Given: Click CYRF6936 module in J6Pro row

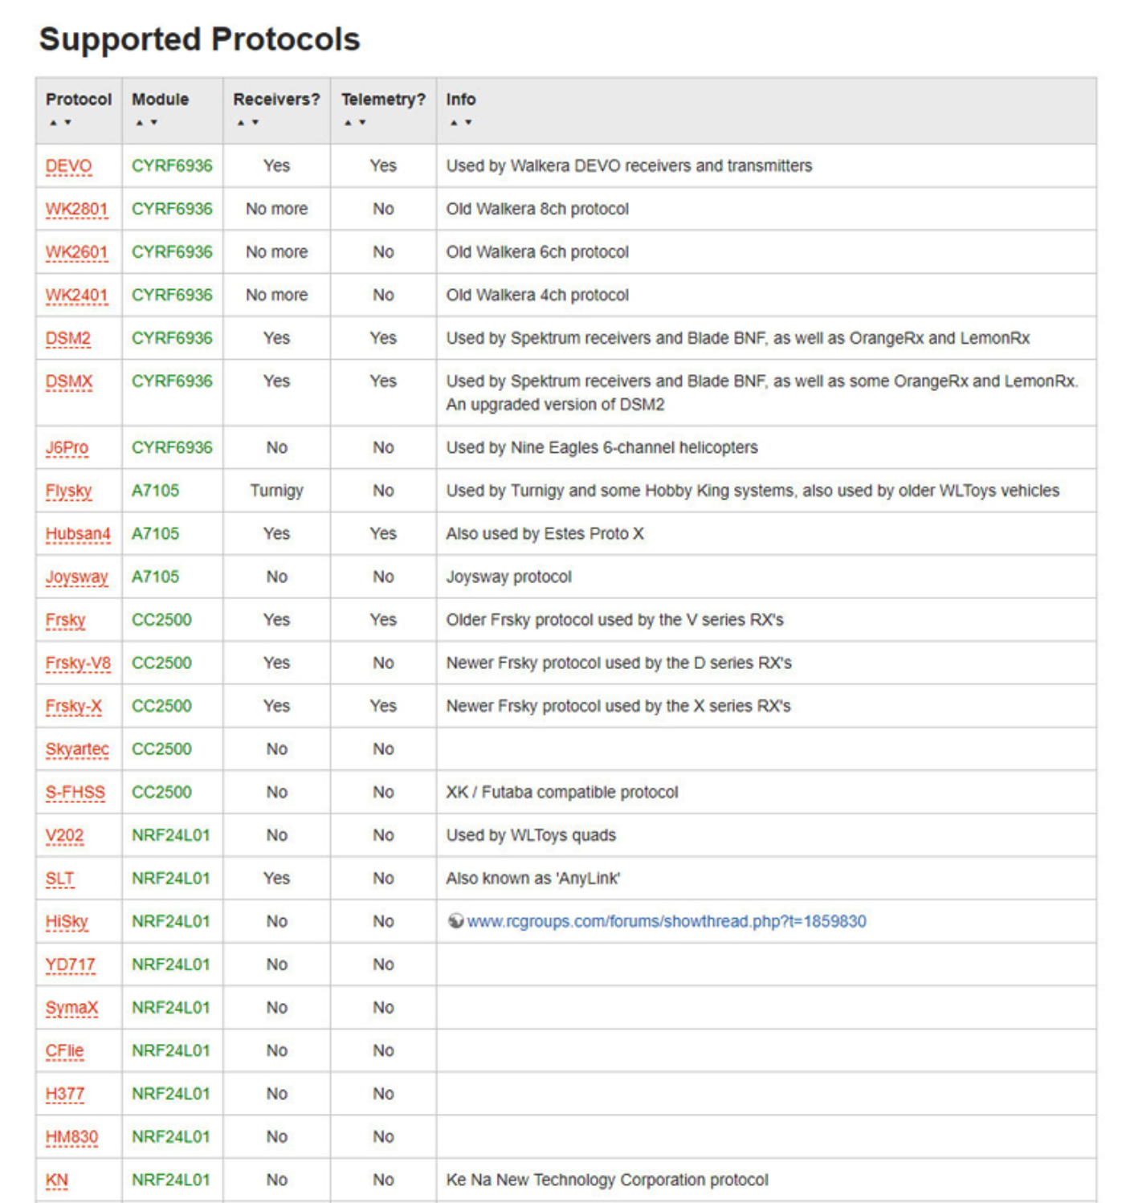Looking at the screenshot, I should tap(172, 447).
